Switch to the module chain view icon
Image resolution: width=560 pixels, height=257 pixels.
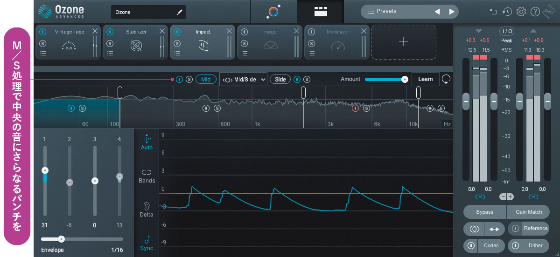(321, 12)
